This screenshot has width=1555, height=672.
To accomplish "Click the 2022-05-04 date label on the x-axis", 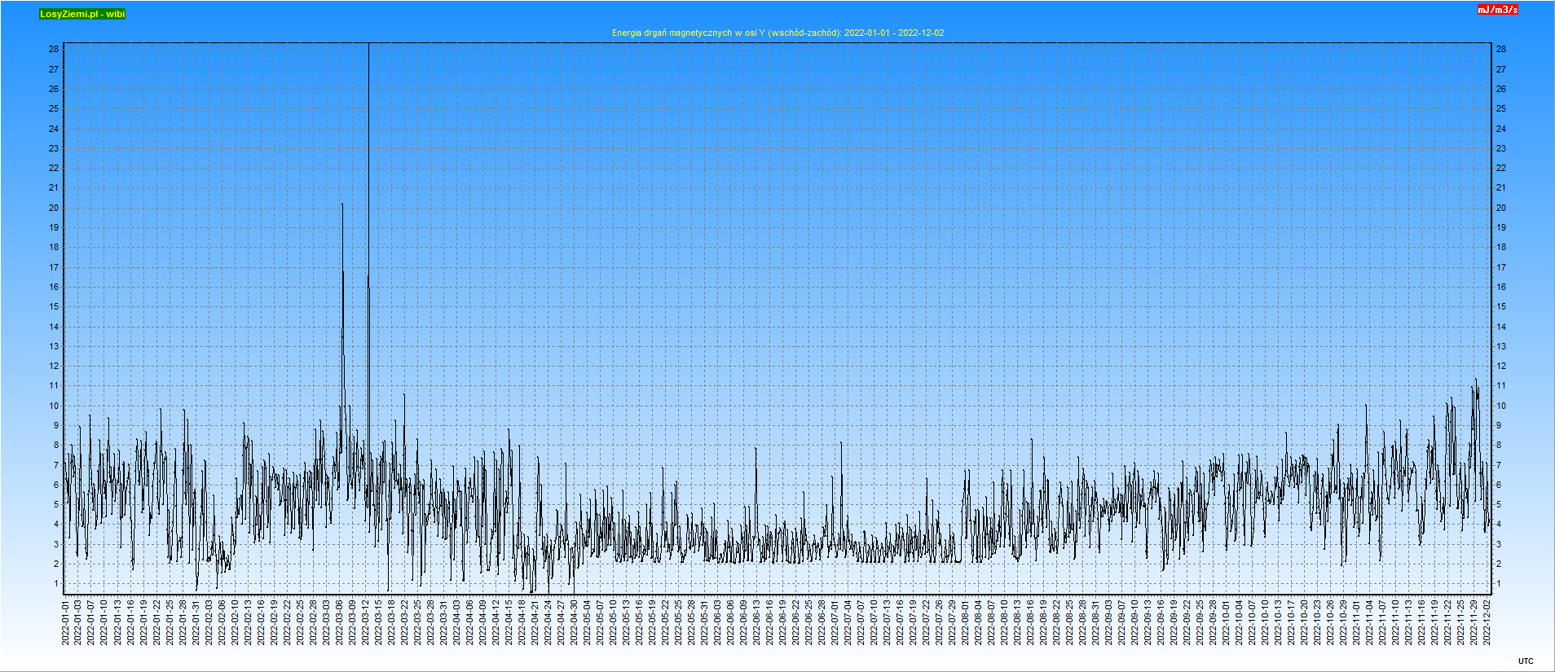I will 588,623.
